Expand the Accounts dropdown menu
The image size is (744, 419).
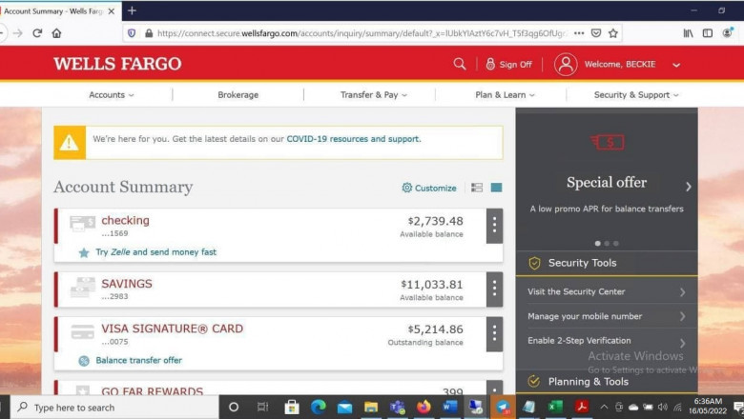111,95
